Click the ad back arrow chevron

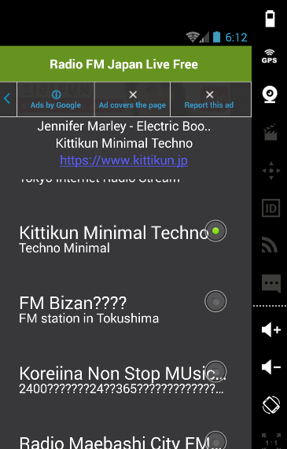(x=7, y=99)
